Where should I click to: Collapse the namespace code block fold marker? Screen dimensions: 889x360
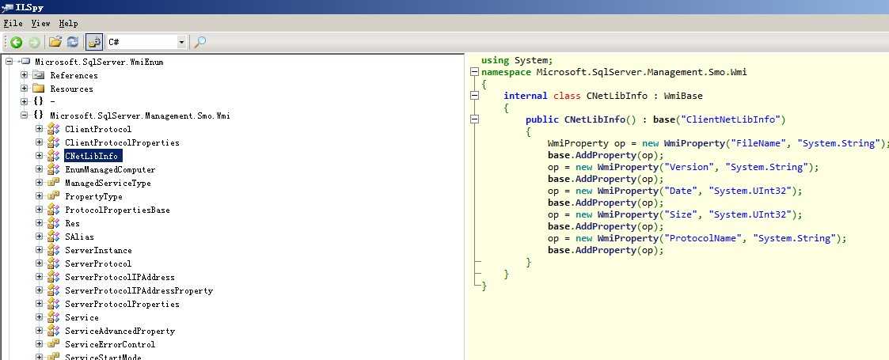(x=474, y=72)
